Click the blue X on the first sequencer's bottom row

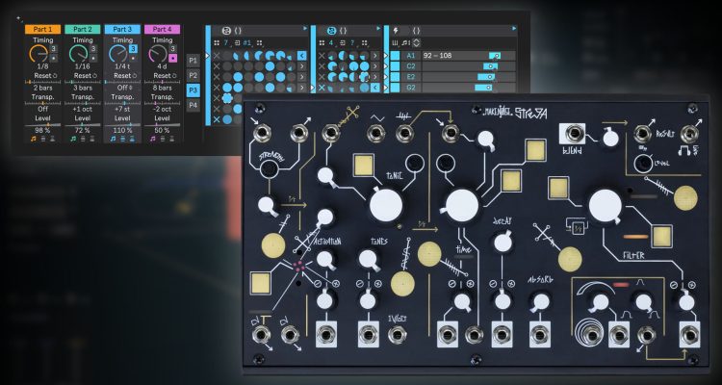coord(217,119)
